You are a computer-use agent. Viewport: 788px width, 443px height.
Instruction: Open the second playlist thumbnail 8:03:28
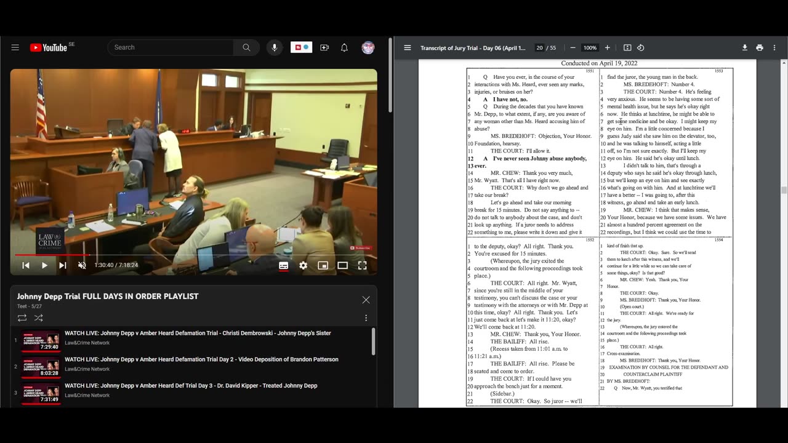(41, 367)
